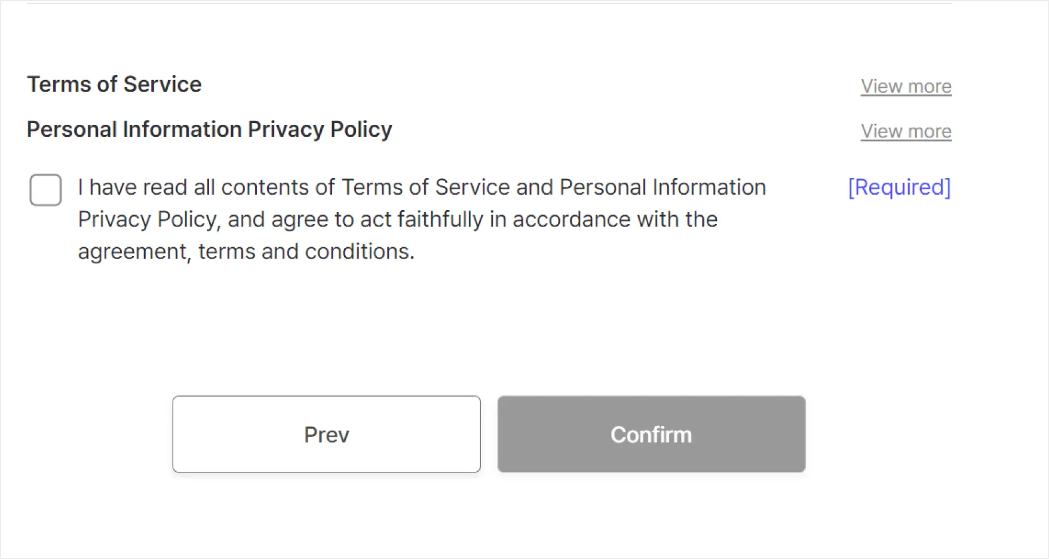1049x559 pixels.
Task: Click the blue [Required] label
Action: (x=899, y=187)
